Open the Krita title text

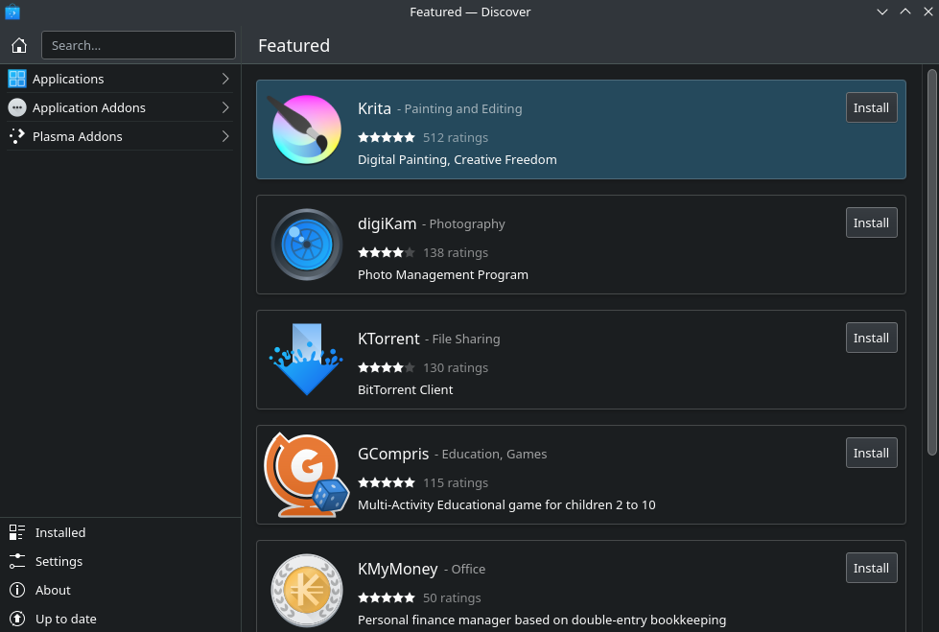coord(374,108)
